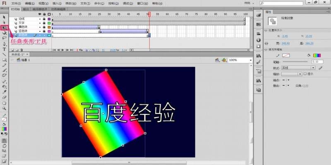Open the Color panel icon

(258, 15)
